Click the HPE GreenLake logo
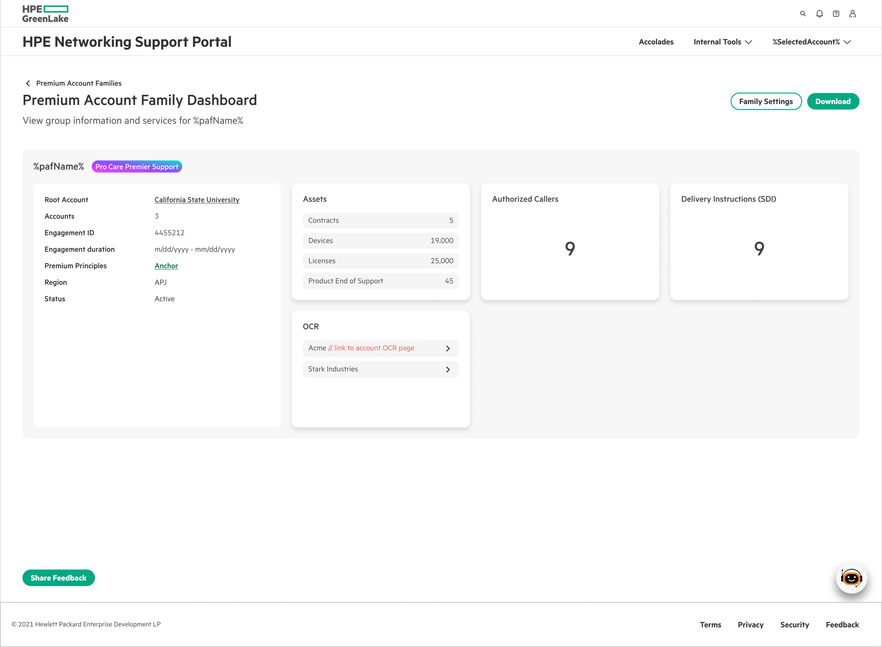 [x=46, y=14]
